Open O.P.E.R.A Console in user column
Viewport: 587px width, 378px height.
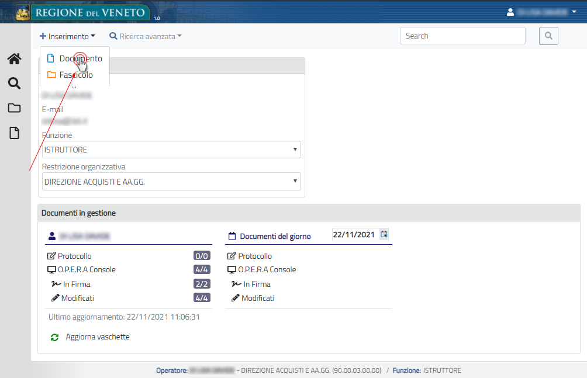[87, 269]
